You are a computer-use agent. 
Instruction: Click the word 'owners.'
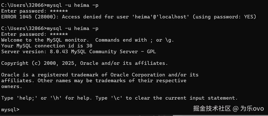(x=12, y=86)
